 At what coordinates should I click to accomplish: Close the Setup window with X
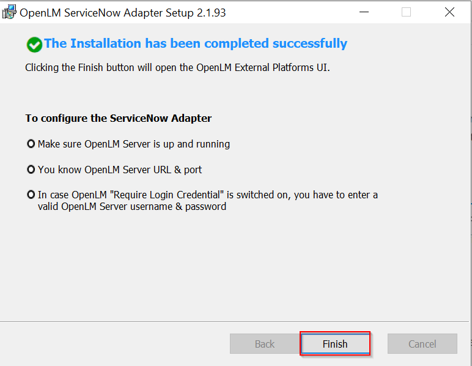449,12
